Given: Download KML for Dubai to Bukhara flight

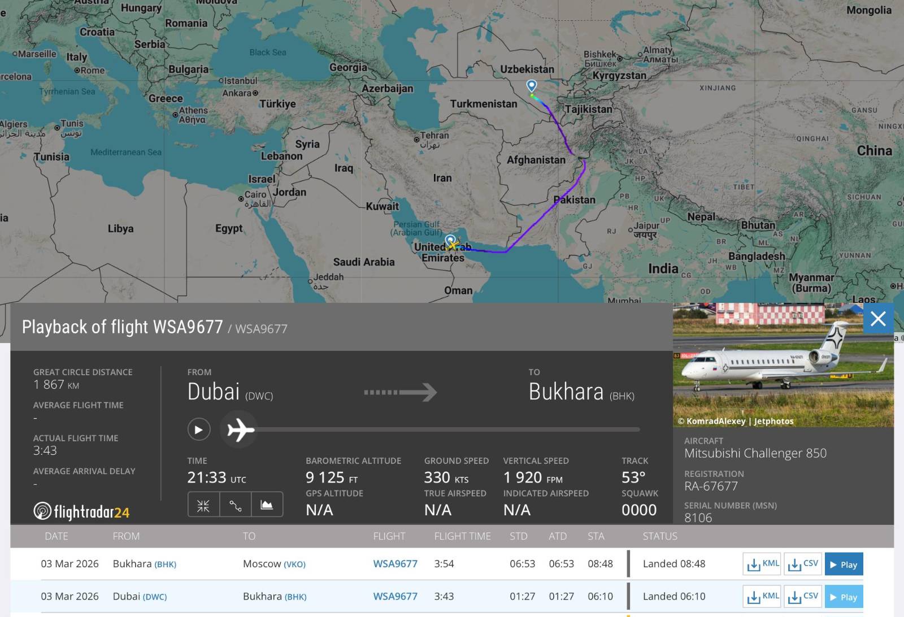Looking at the screenshot, I should point(762,597).
